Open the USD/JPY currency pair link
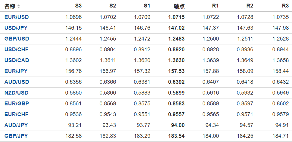Screen dimensions: 292x142 [16, 28]
